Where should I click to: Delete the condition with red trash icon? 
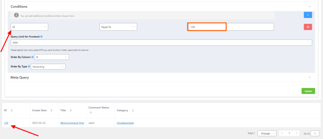[x=308, y=27]
